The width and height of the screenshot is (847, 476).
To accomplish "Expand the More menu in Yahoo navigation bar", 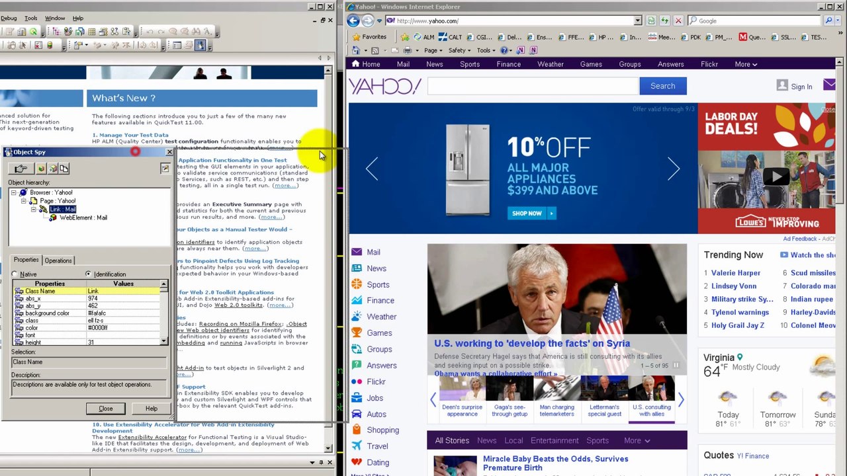I will click(746, 64).
